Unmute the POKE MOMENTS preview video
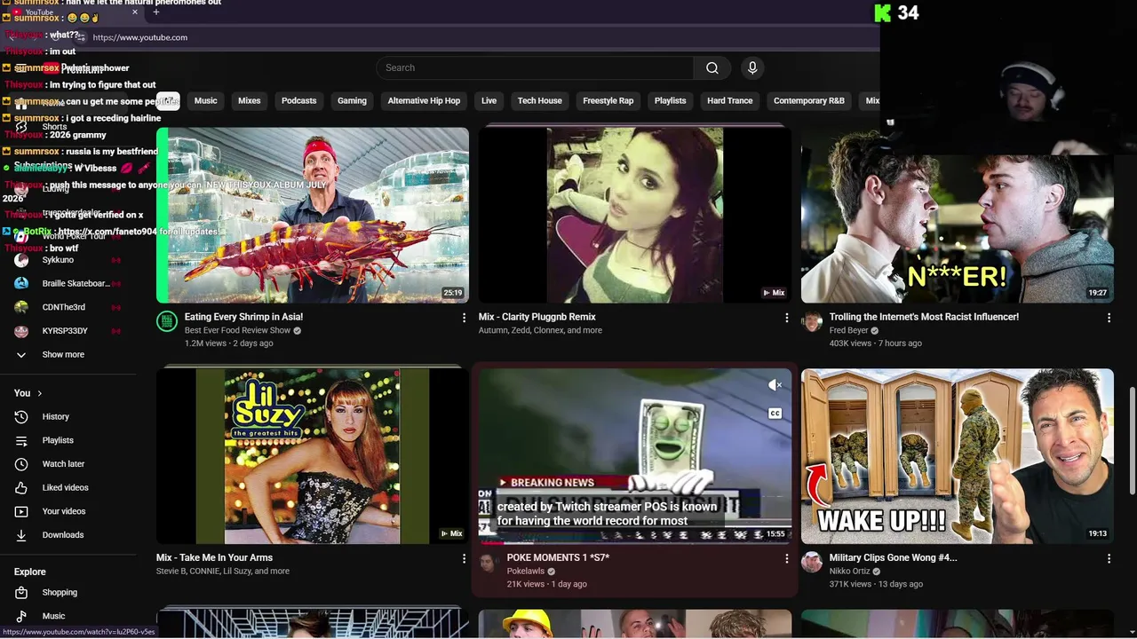The height and width of the screenshot is (639, 1137). coord(775,384)
